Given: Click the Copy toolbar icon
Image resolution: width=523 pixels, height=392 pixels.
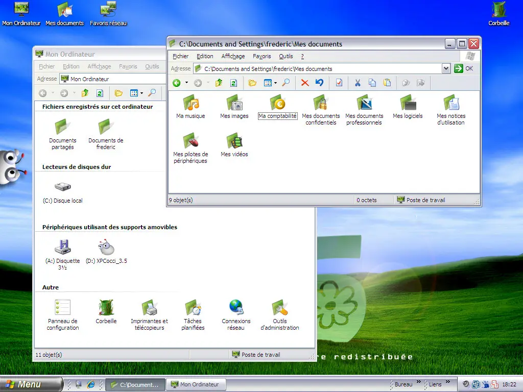Looking at the screenshot, I should point(372,83).
